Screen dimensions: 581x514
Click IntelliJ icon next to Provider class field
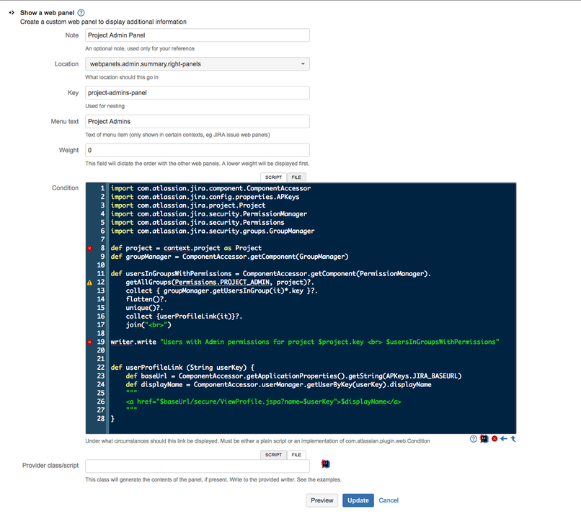(x=325, y=464)
